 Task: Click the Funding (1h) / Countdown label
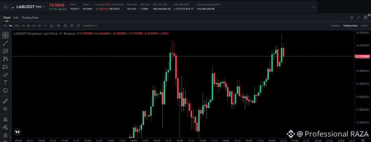click(109, 4)
